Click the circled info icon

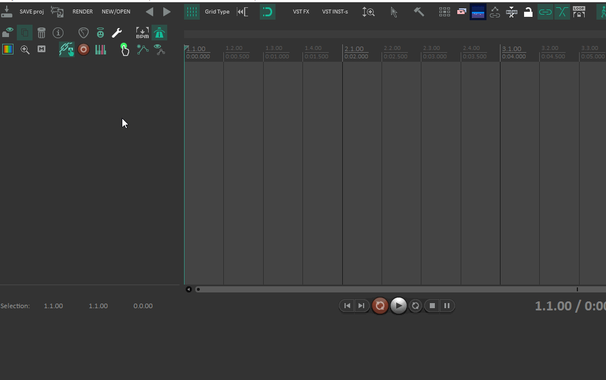click(58, 33)
